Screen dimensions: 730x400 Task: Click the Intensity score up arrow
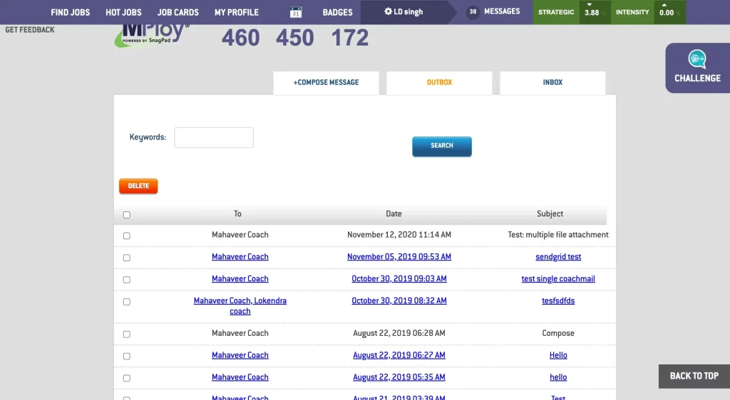point(664,5)
